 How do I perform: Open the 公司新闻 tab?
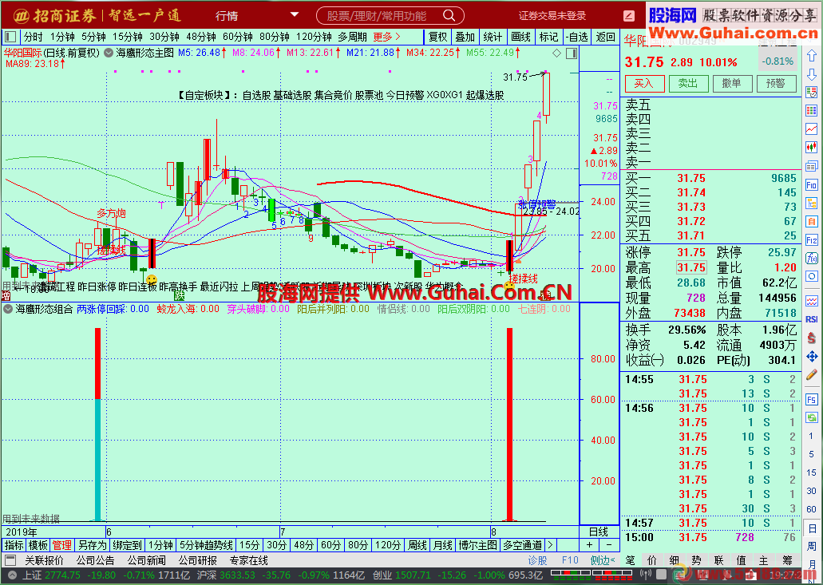point(146,560)
